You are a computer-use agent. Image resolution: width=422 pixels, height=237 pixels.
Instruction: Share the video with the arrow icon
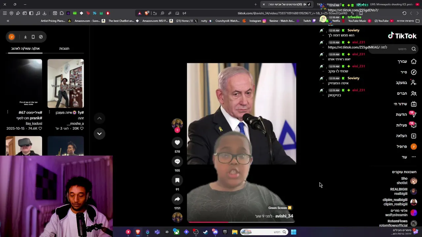point(177,199)
